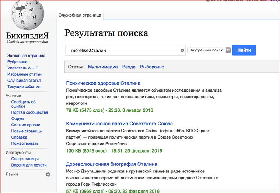Clear the search field with the X icon
Image resolution: width=280 pixels, height=193 pixels.
tap(182, 50)
